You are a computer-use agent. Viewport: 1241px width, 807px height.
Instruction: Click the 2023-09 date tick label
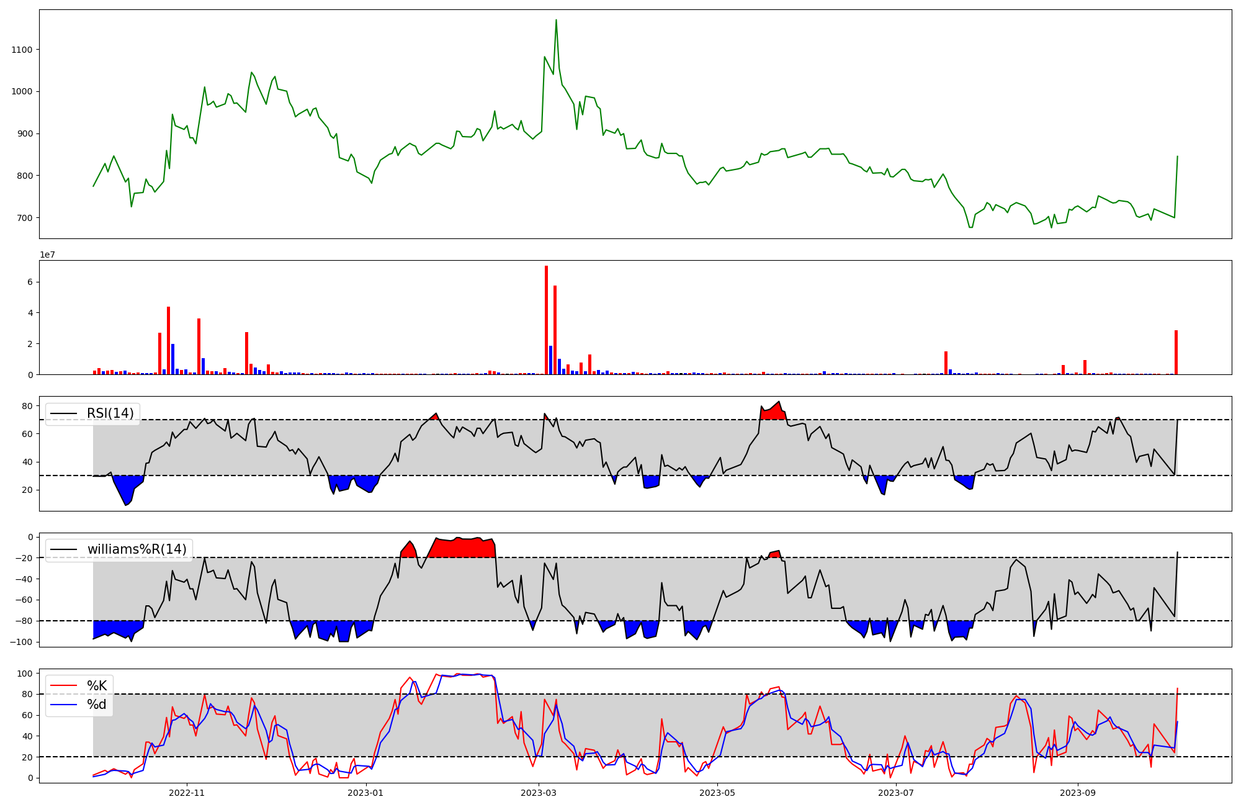(x=1078, y=793)
